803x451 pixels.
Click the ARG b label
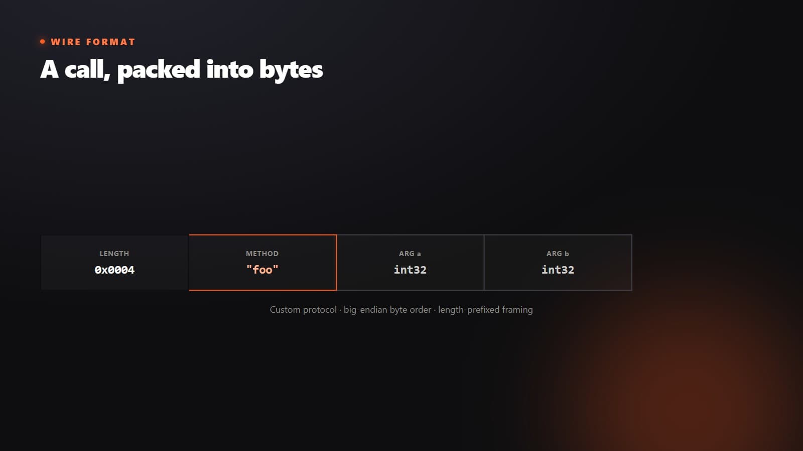[558, 254]
